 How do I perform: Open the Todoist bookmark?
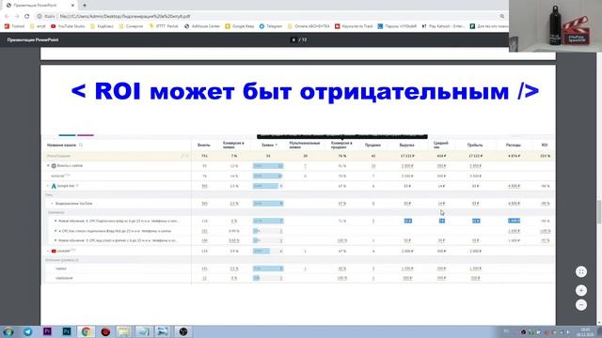pyautogui.click(x=14, y=26)
